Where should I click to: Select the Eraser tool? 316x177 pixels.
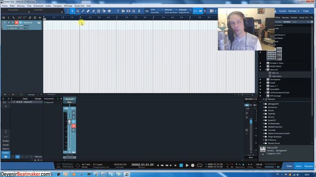[x=88, y=11]
